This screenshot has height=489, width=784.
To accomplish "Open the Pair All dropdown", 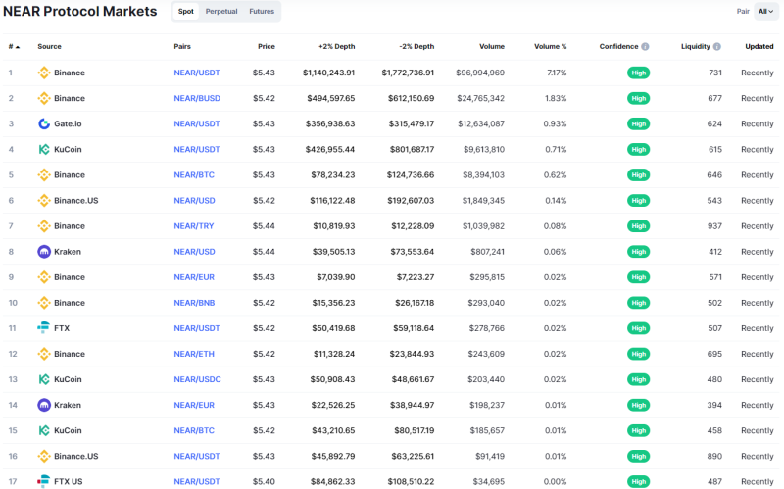I will [x=766, y=11].
